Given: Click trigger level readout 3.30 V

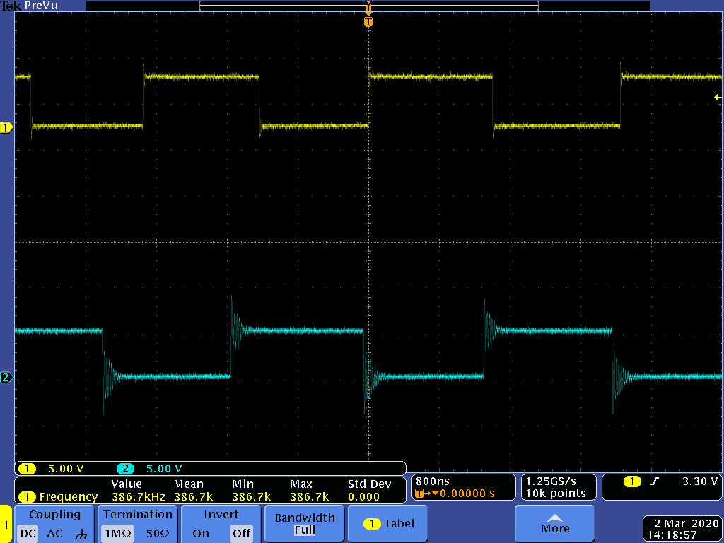Looking at the screenshot, I should tap(700, 481).
